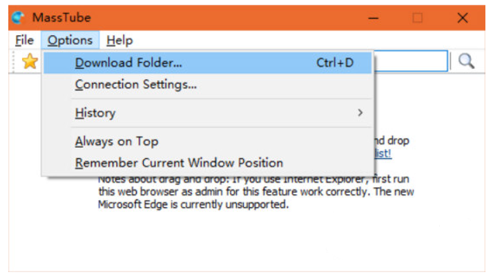The width and height of the screenshot is (493, 279).
Task: Minimize the MassTube window
Action: 374,17
